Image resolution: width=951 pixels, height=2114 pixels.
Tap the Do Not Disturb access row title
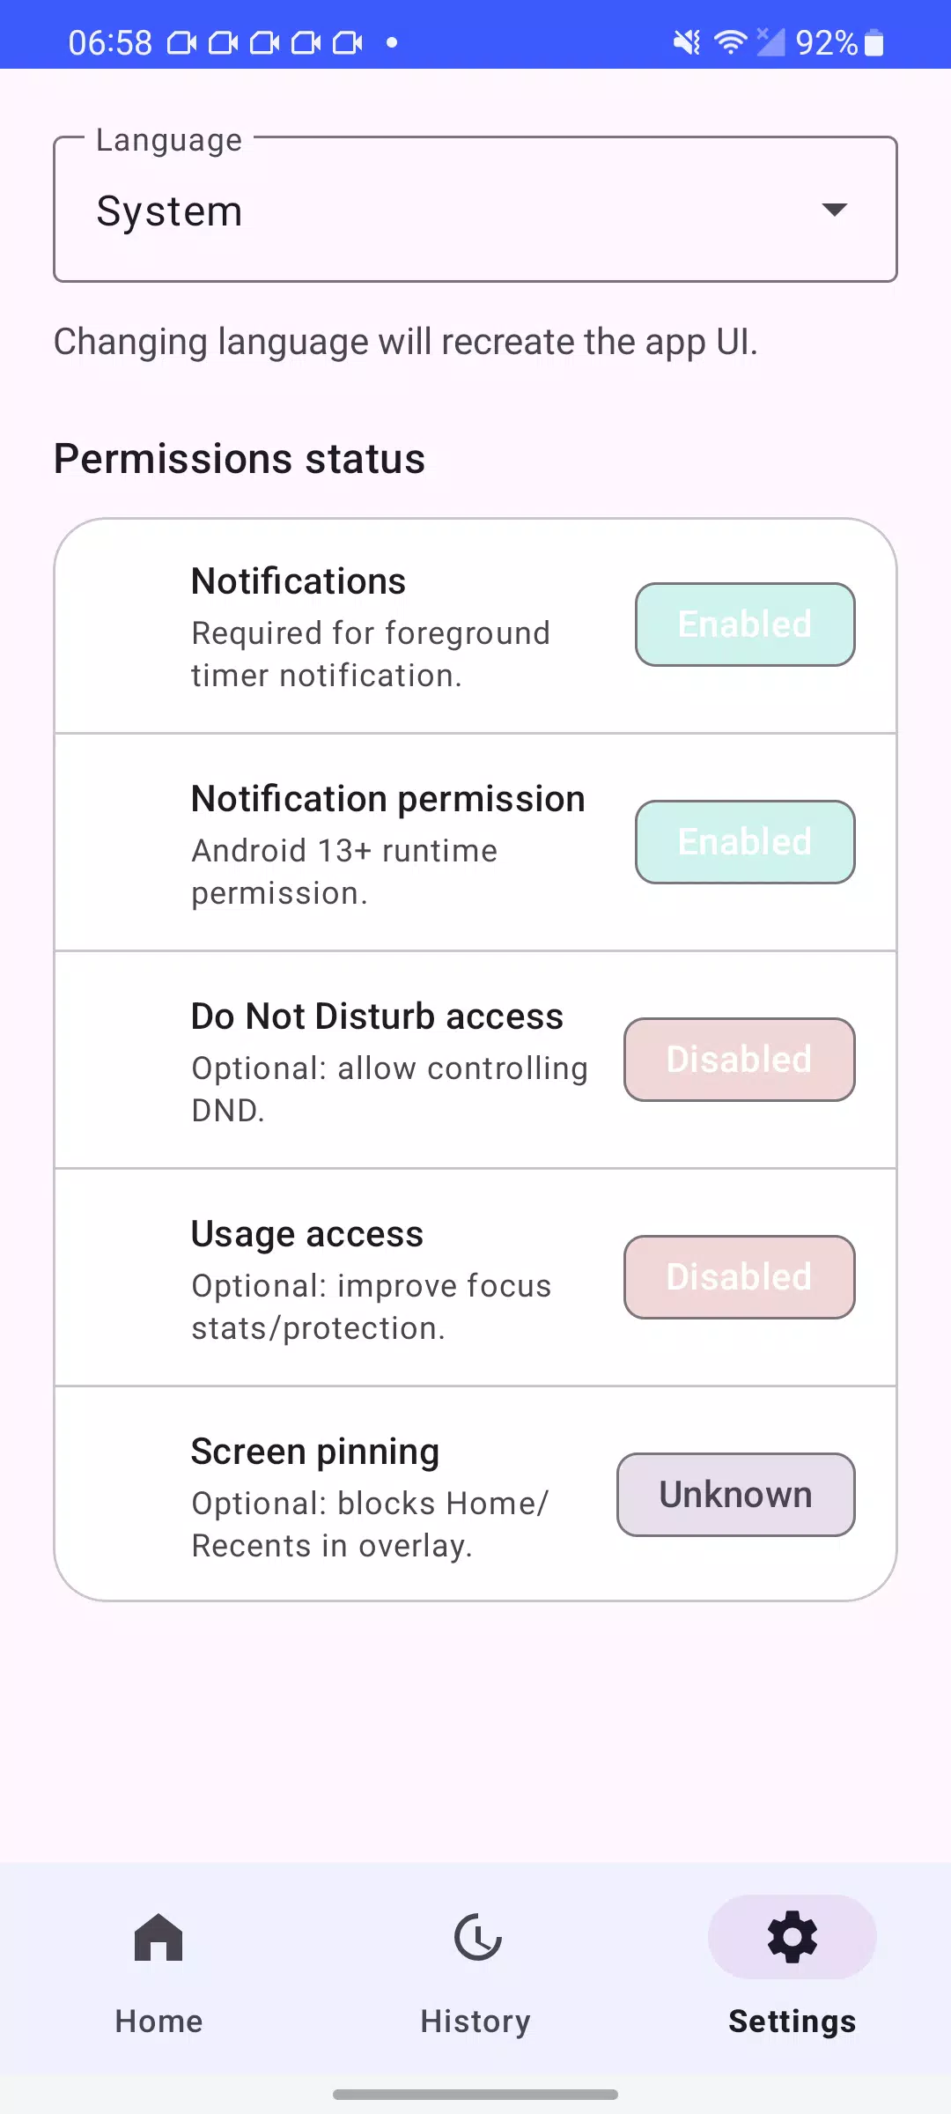coord(377,1016)
